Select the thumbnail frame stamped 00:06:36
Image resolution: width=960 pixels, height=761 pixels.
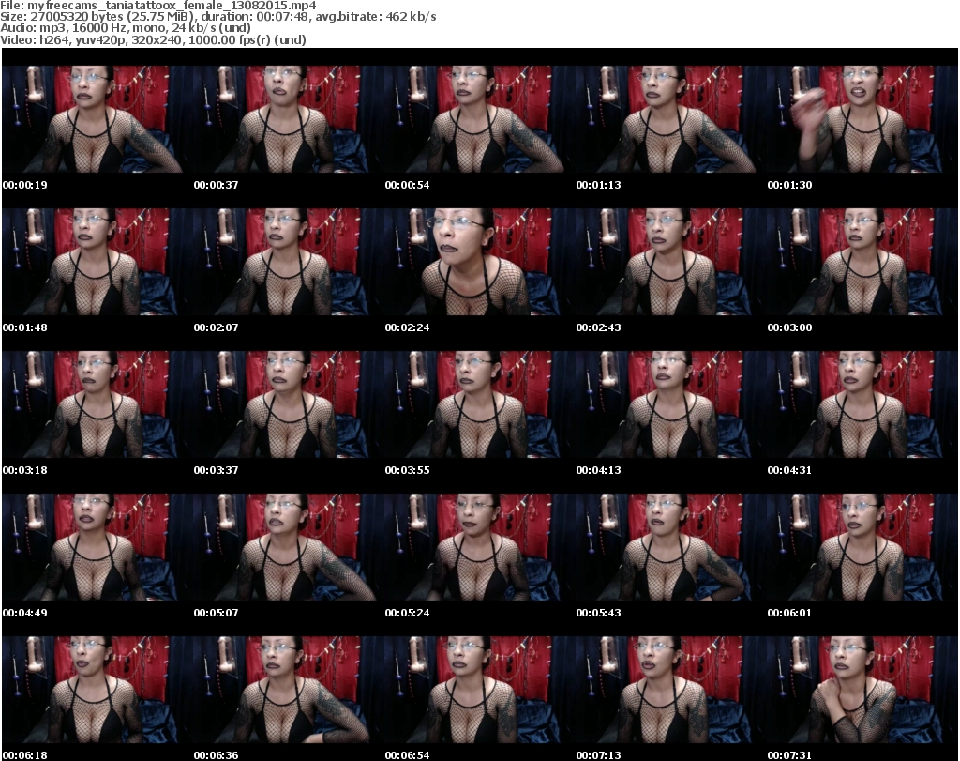[x=289, y=690]
